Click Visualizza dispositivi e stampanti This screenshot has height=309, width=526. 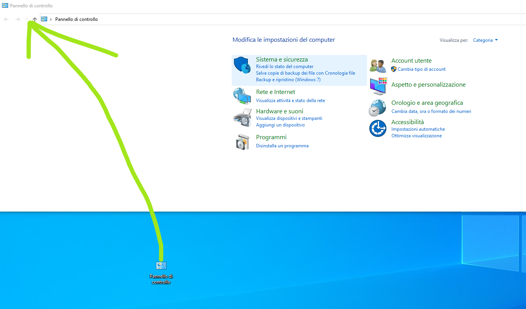[x=289, y=118]
